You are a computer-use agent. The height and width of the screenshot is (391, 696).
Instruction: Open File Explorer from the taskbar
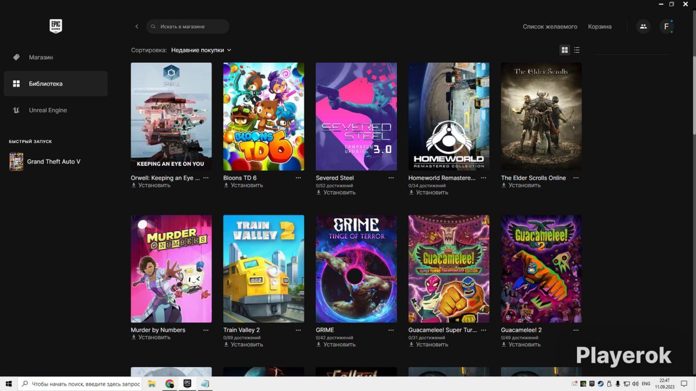pyautogui.click(x=152, y=383)
